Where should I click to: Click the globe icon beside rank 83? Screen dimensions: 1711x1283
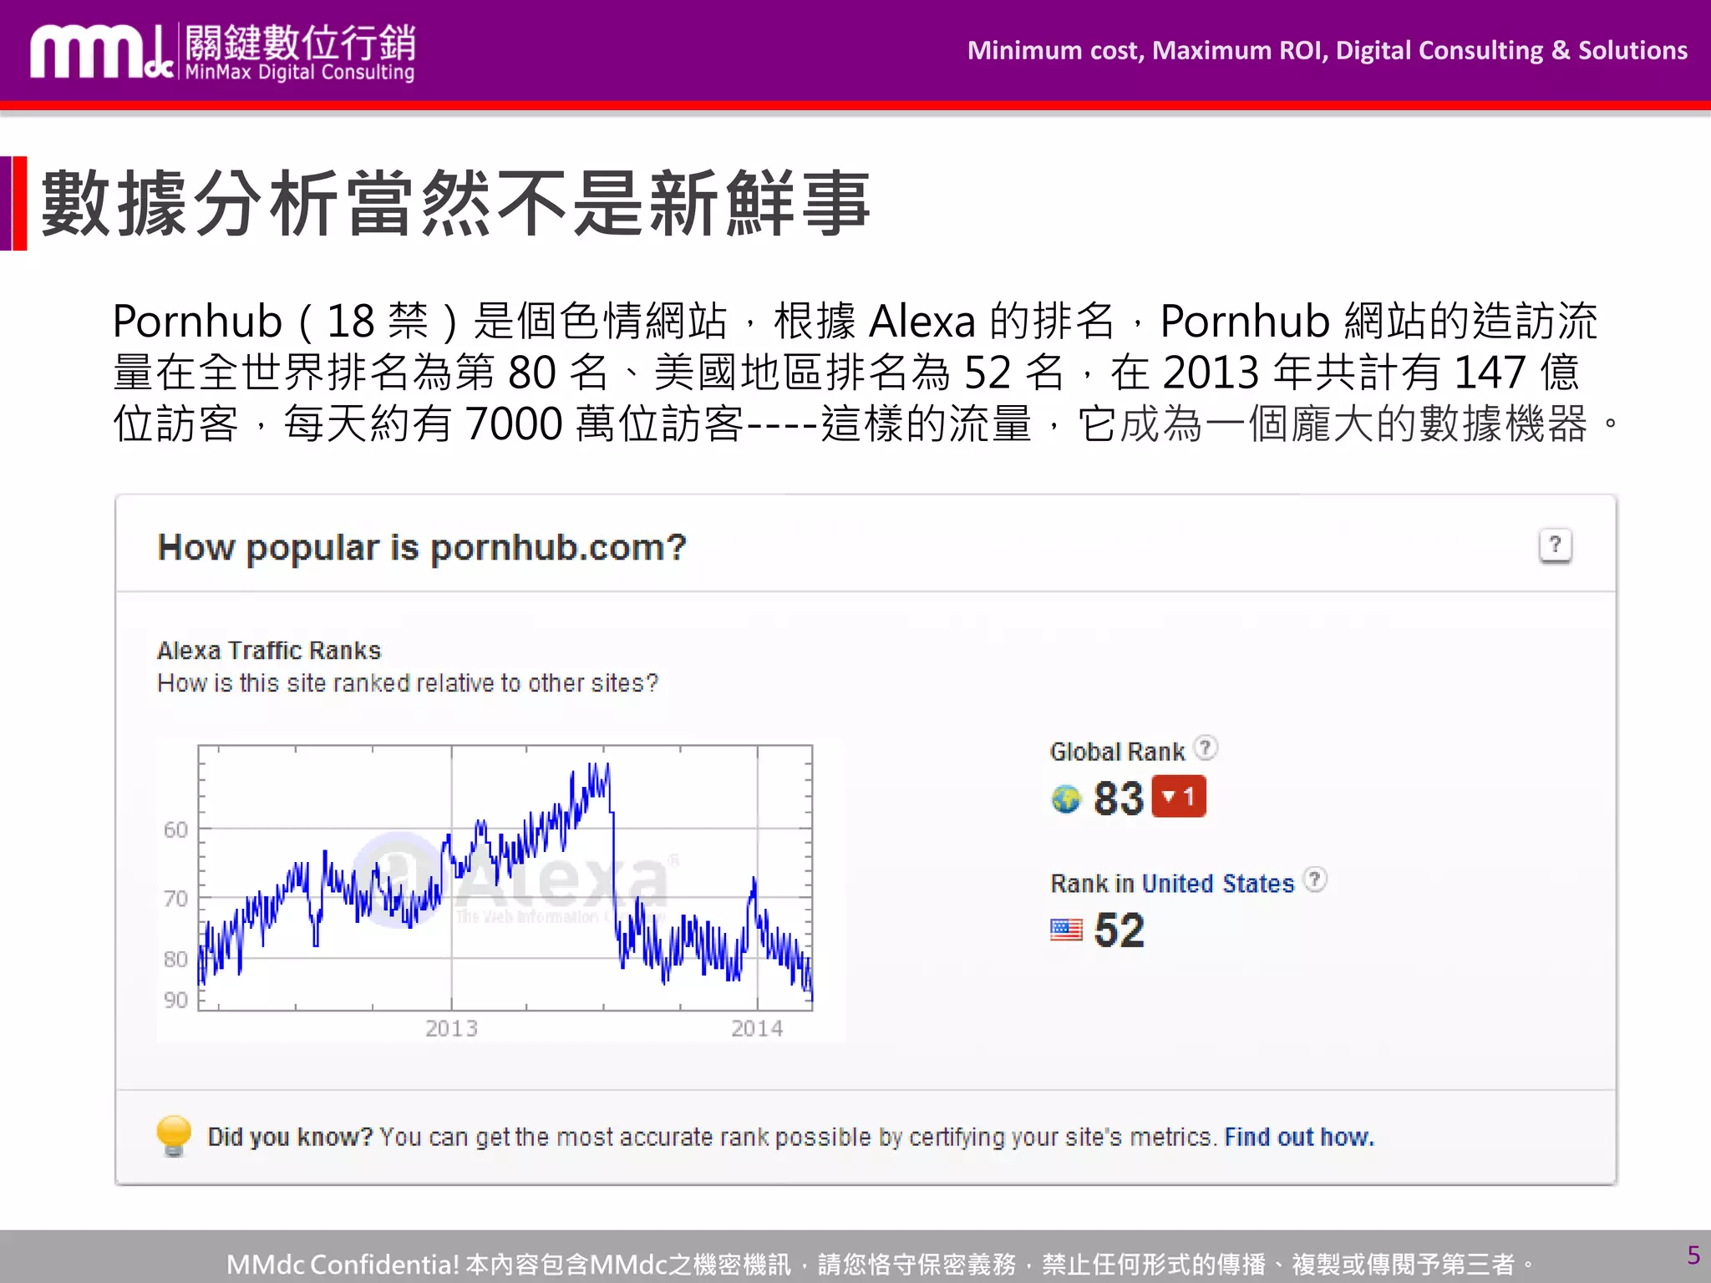(x=1066, y=799)
